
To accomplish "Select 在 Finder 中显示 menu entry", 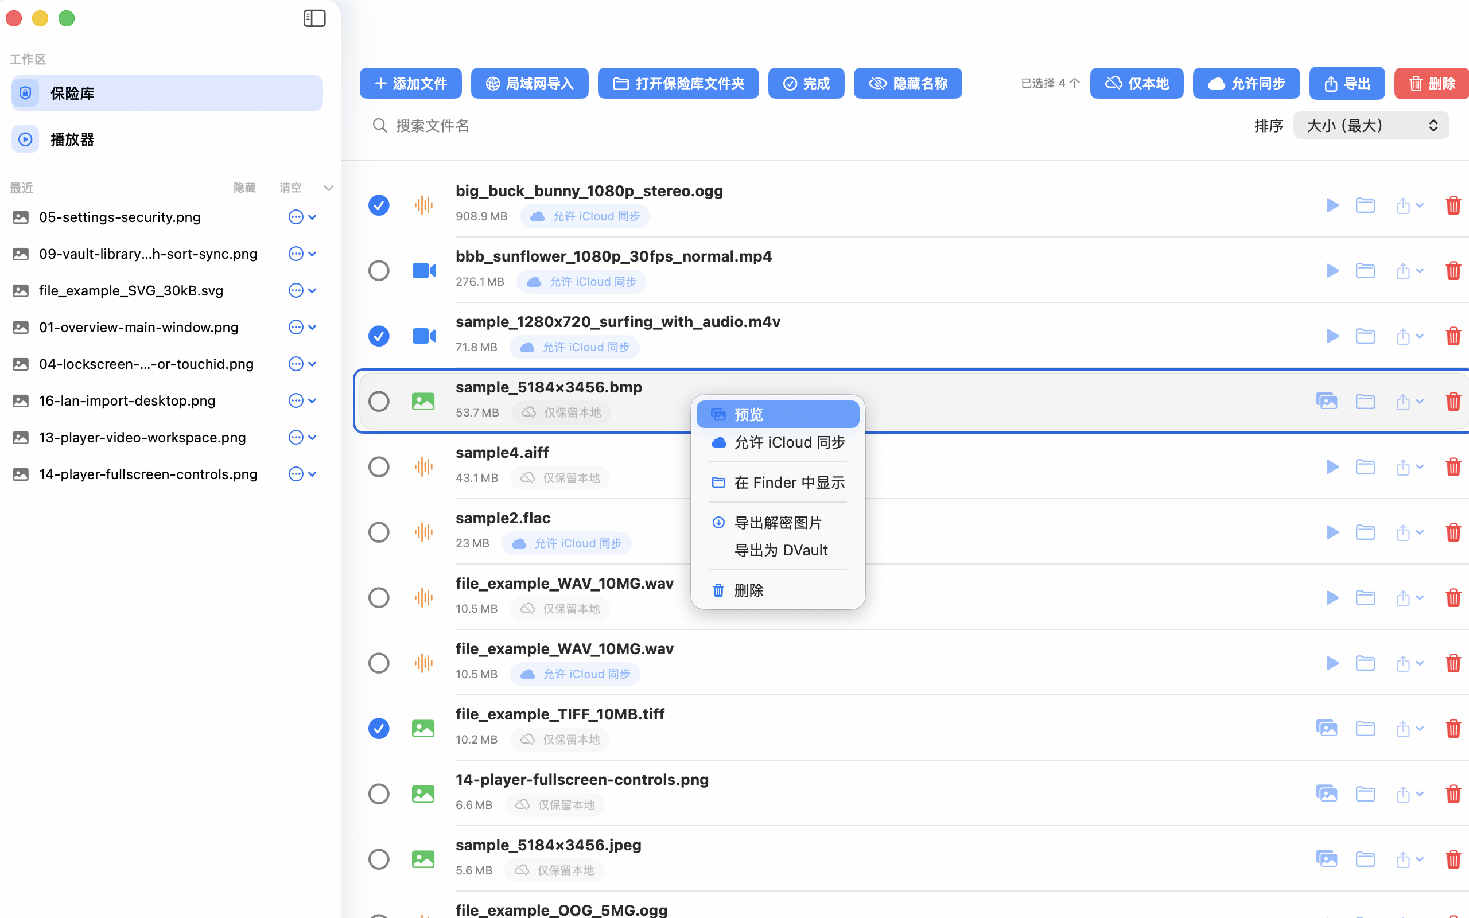I will (778, 482).
